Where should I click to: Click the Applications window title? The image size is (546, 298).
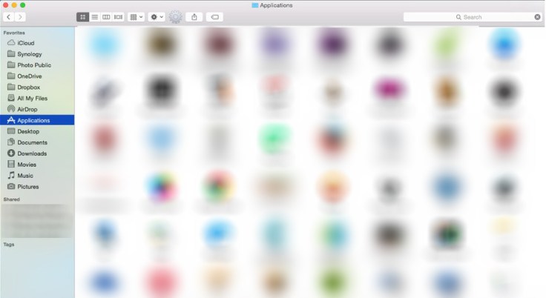click(x=276, y=5)
